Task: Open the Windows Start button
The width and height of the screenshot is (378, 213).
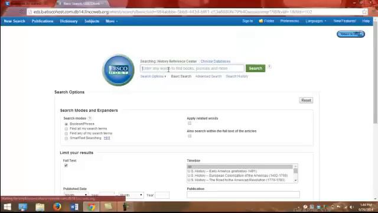Action: tap(8, 207)
